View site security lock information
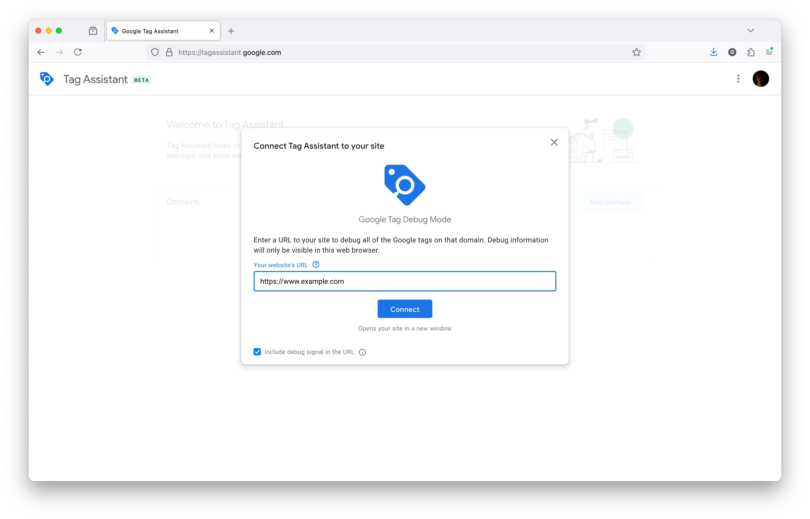Viewport: 810px width, 519px height. click(x=169, y=52)
